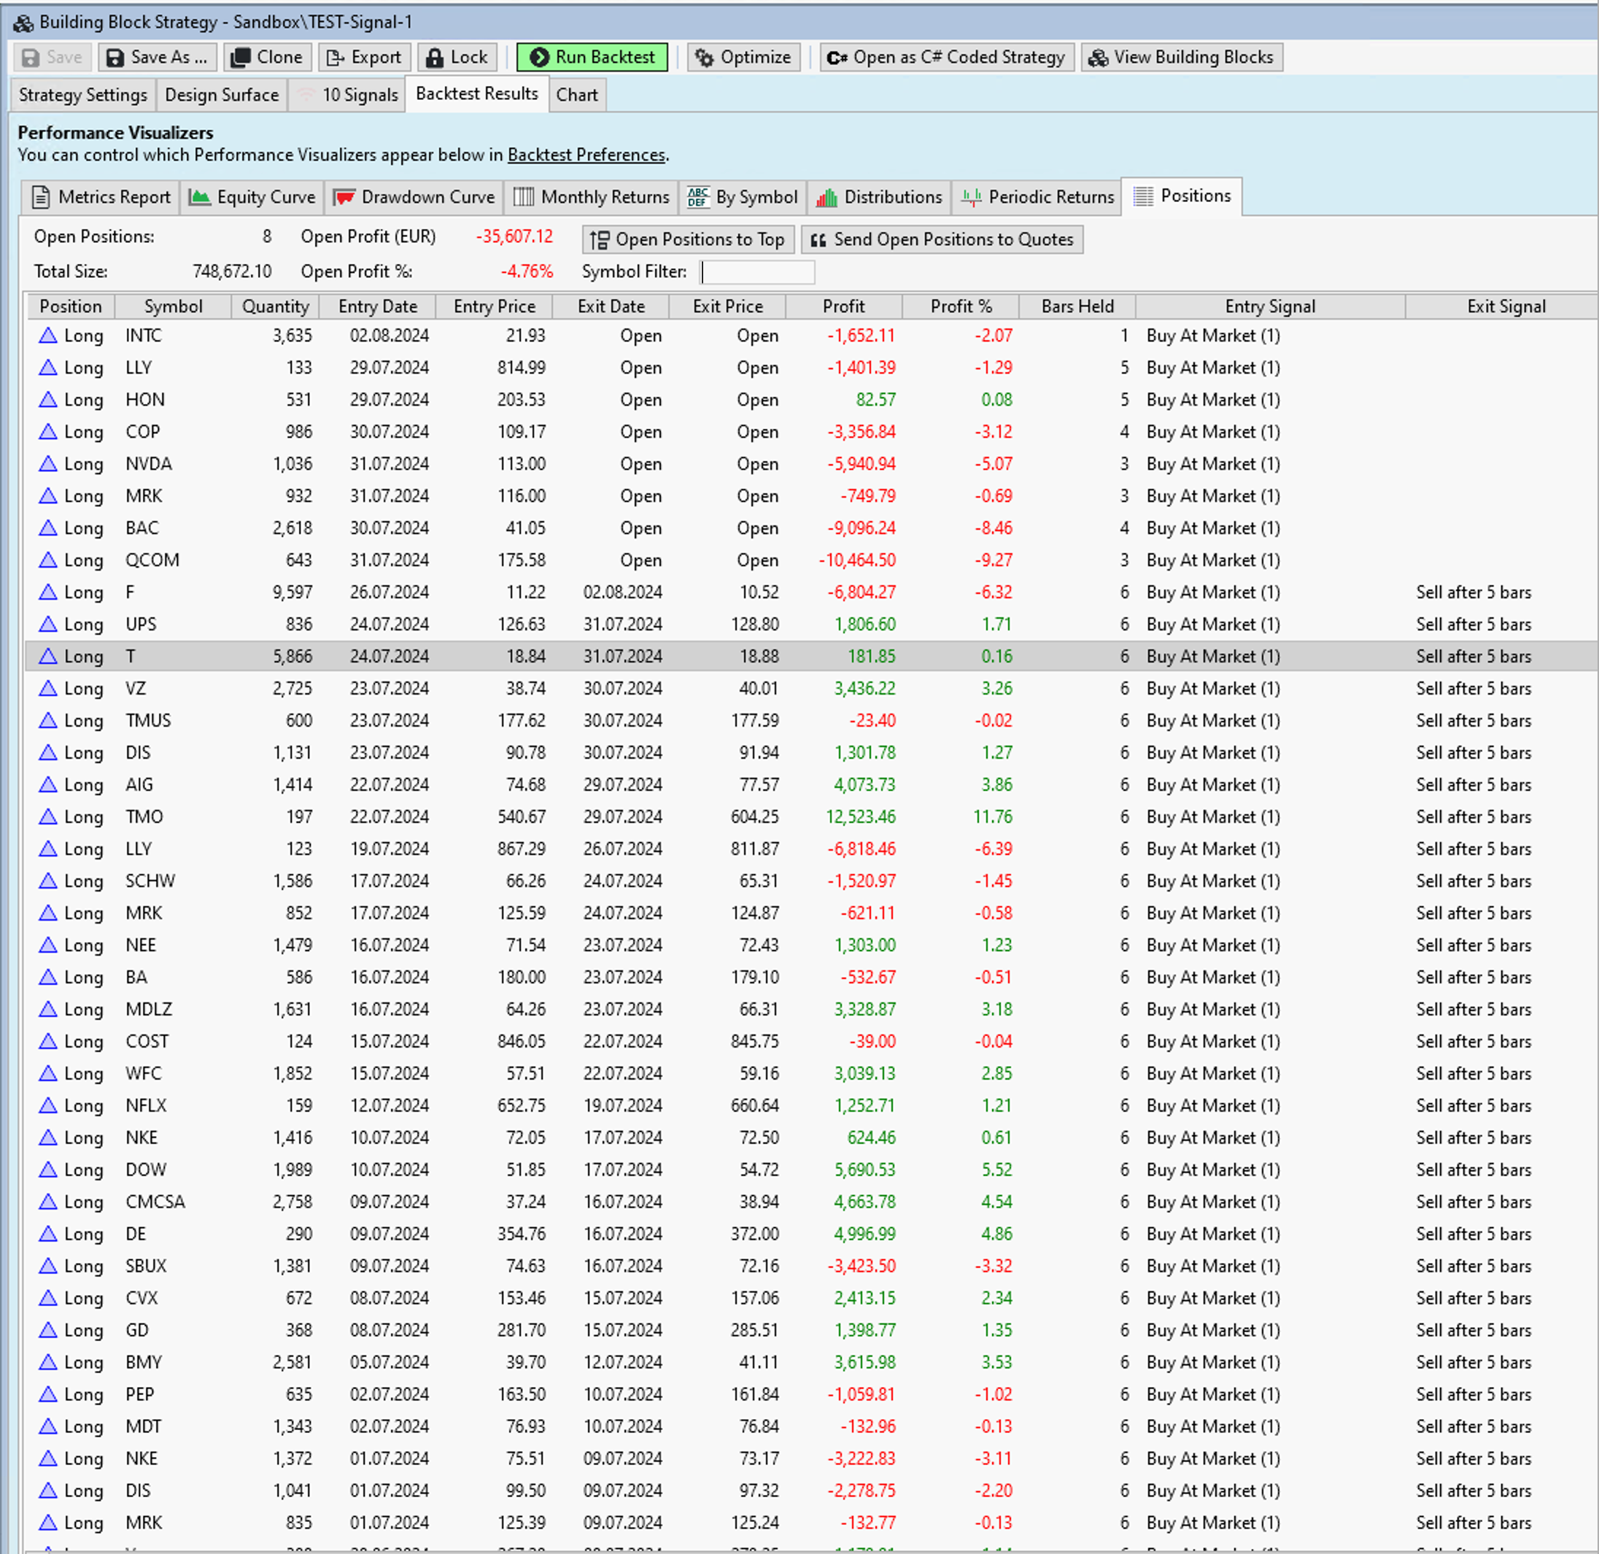The image size is (1599, 1554).
Task: Open the Distributions visualizer
Action: pos(879,197)
